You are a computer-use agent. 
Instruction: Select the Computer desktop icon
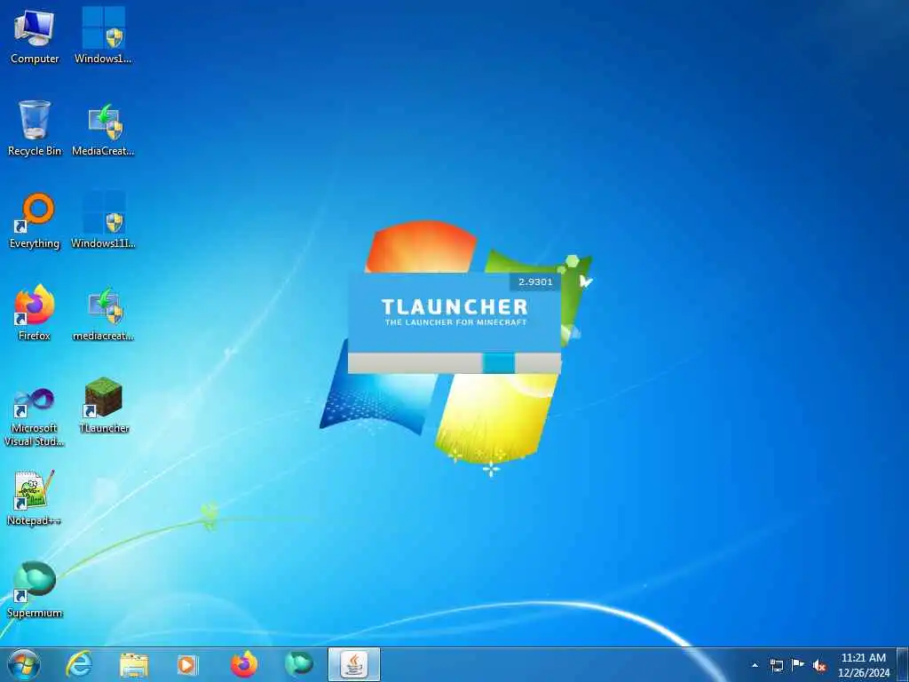coord(35,36)
